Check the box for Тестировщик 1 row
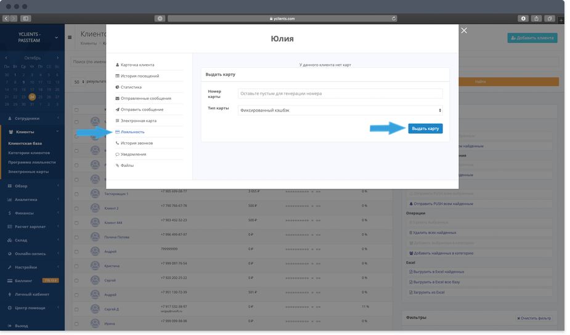Screen dimensions: 570x335 pyautogui.click(x=76, y=195)
